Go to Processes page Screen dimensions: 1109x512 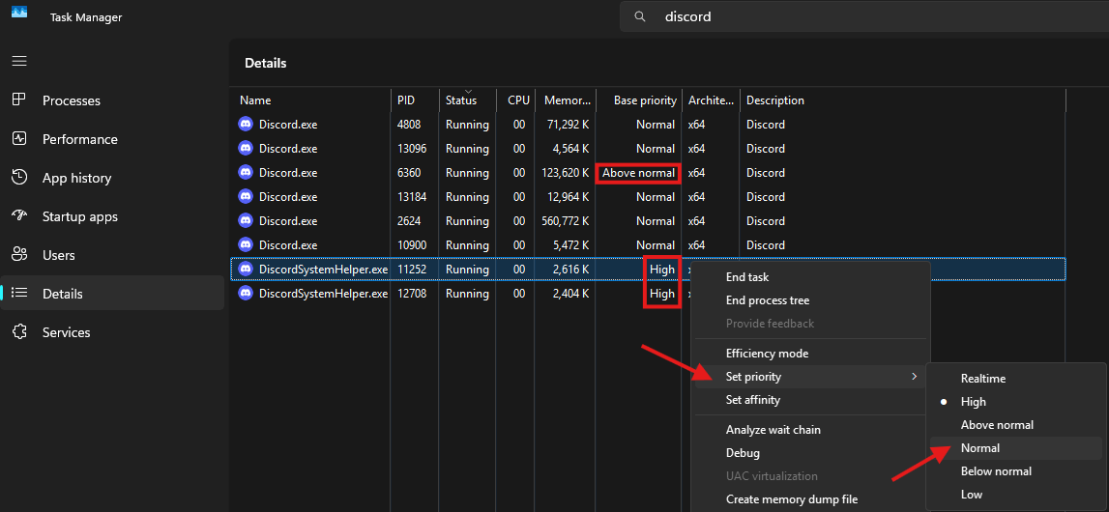112,100
